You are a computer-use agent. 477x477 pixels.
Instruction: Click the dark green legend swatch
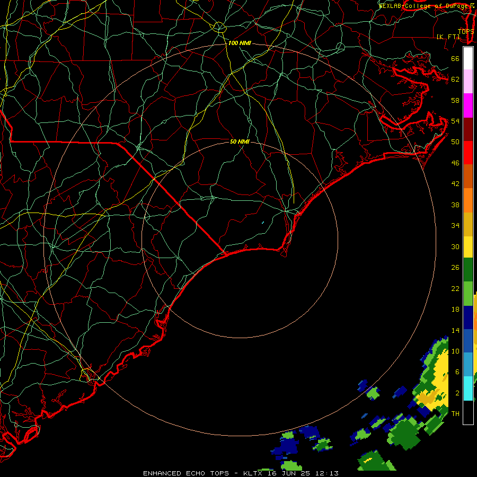pos(468,270)
